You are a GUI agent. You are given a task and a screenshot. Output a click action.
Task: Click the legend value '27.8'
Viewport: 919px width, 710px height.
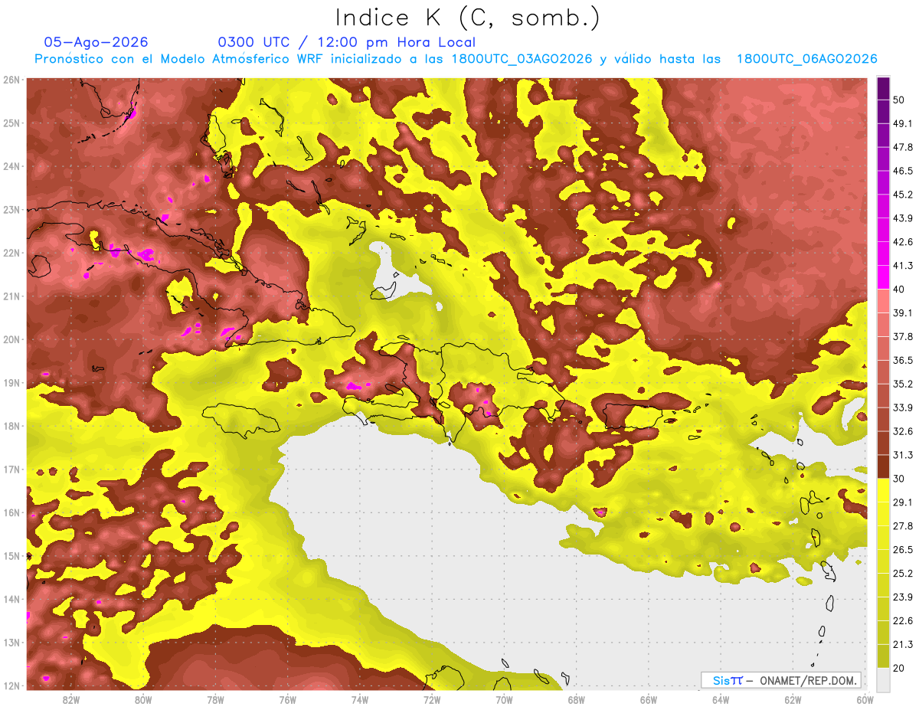click(904, 526)
